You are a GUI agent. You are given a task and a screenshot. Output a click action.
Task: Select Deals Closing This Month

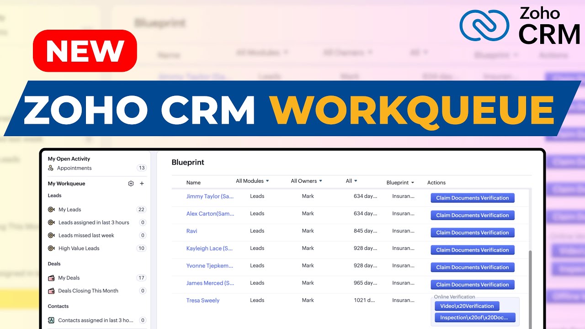88,291
